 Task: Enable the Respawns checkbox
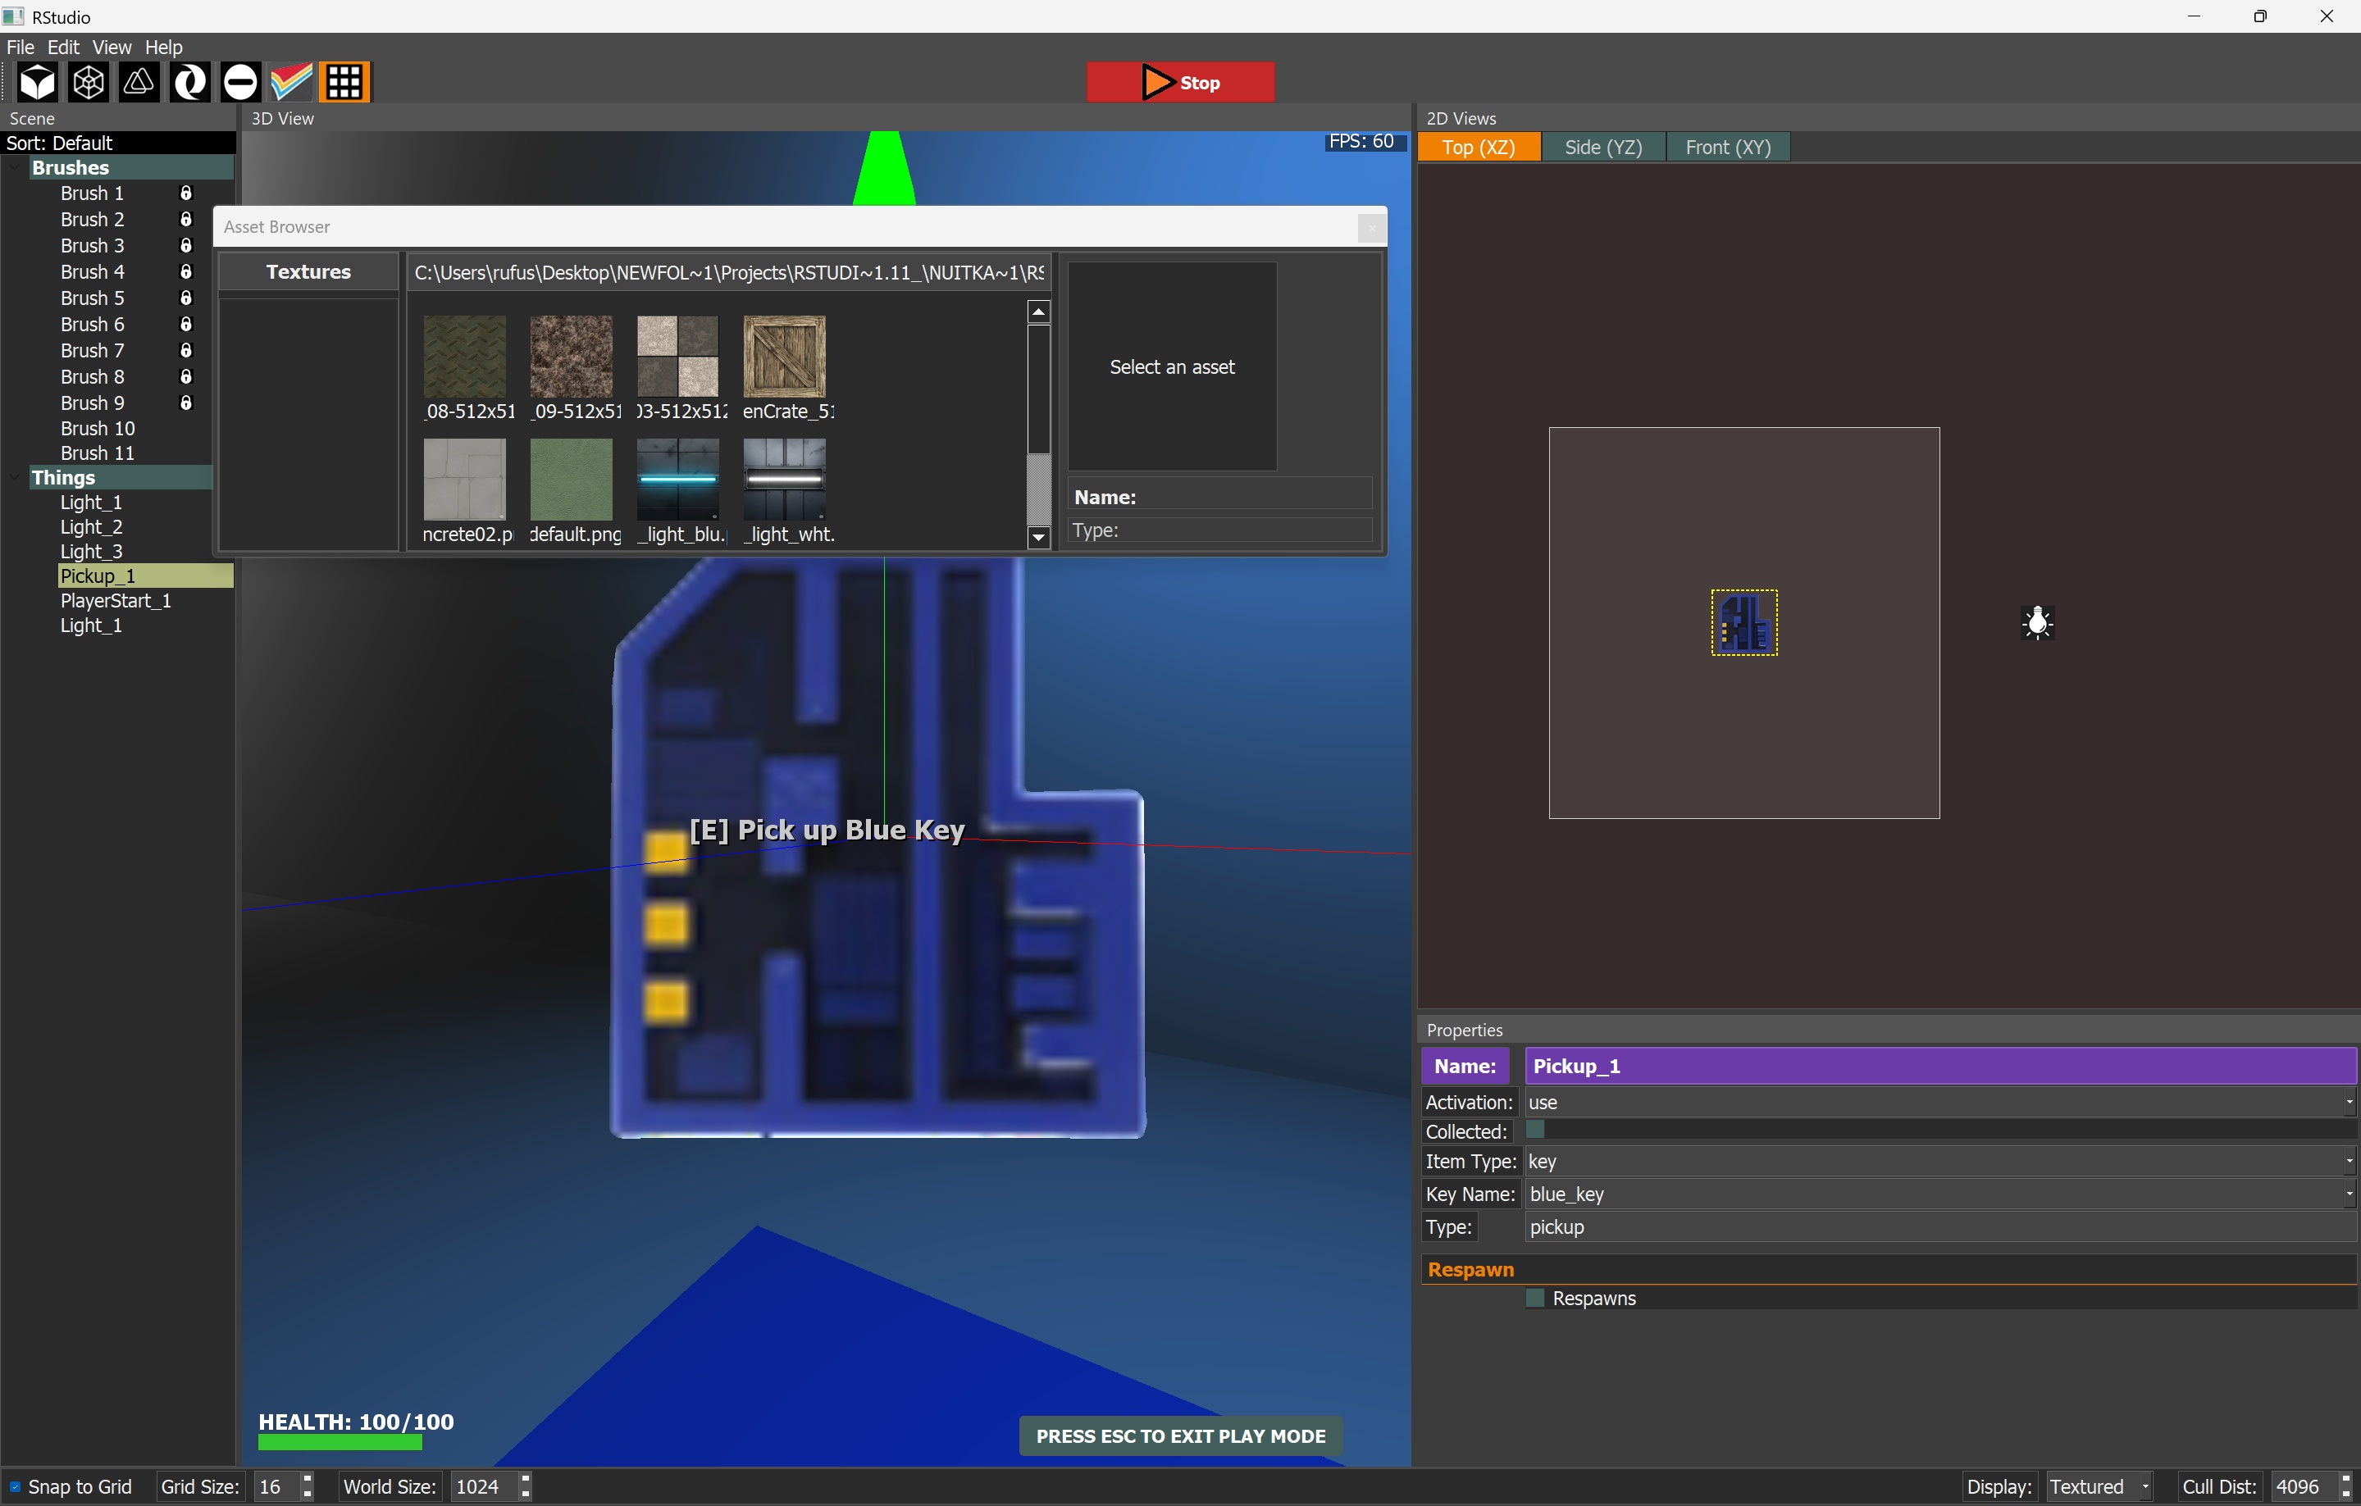(1535, 1298)
